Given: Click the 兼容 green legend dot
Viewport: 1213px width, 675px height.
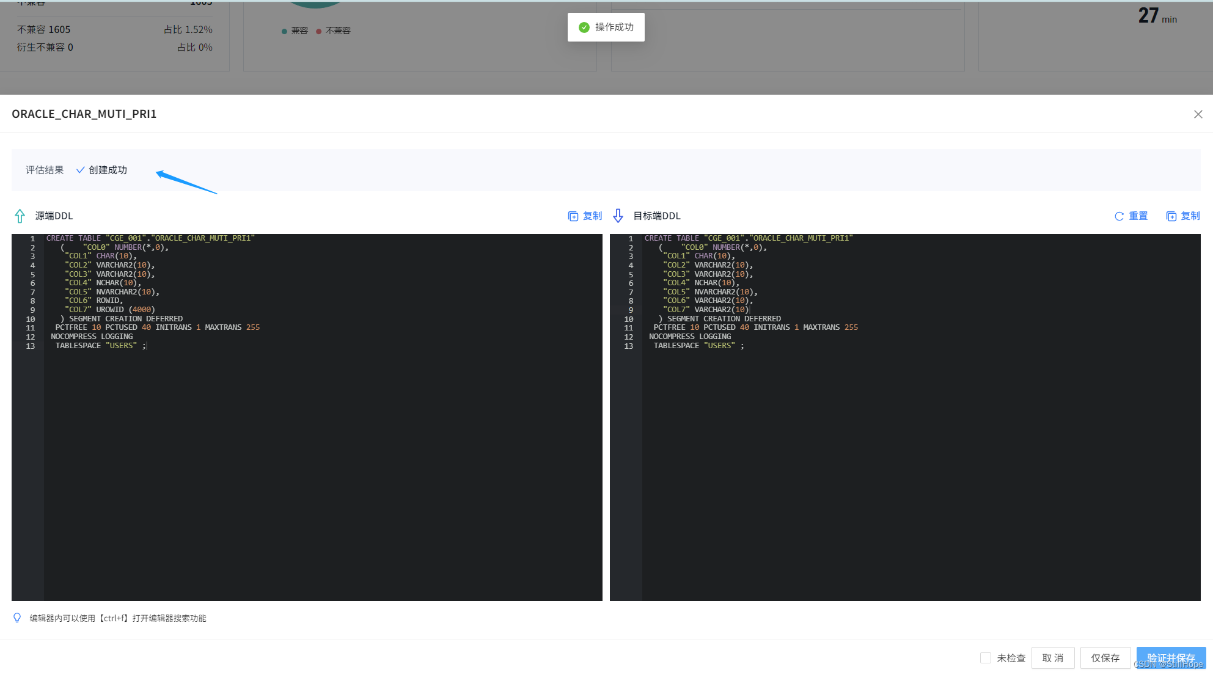Looking at the screenshot, I should tap(284, 31).
